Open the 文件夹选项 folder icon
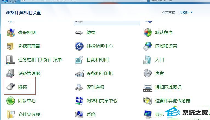The height and width of the screenshot is (120, 210). [x=11, y=114]
